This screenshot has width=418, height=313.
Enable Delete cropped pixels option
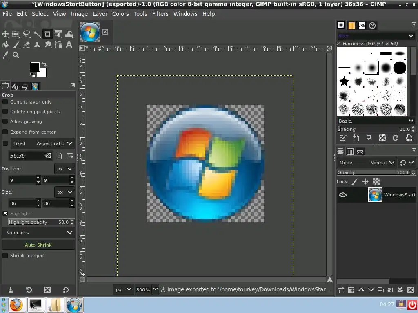tap(5, 112)
